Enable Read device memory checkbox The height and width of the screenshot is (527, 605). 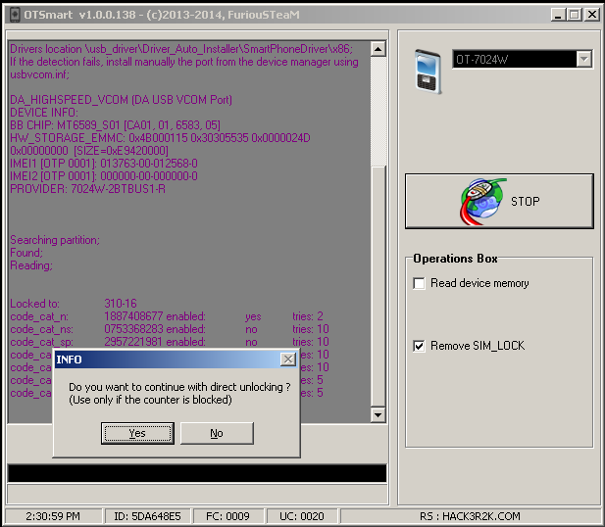(x=420, y=284)
